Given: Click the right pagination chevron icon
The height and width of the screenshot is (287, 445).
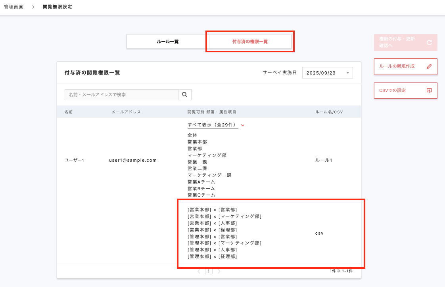Looking at the screenshot, I should click(x=219, y=271).
